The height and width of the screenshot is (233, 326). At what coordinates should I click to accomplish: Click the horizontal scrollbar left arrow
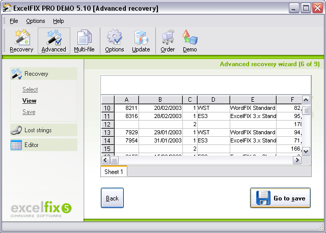[105, 160]
